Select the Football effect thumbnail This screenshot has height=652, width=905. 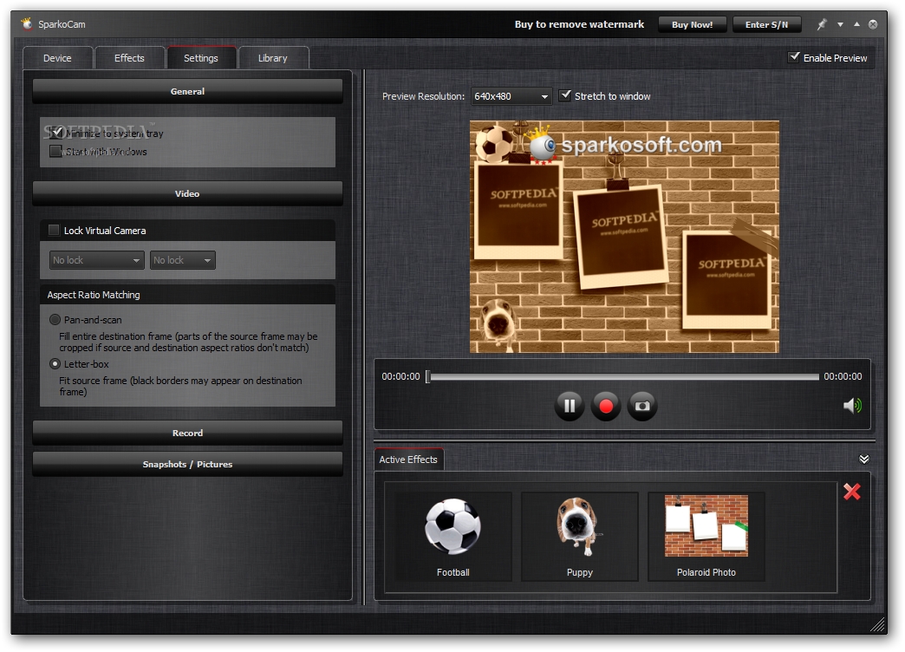[x=453, y=537]
